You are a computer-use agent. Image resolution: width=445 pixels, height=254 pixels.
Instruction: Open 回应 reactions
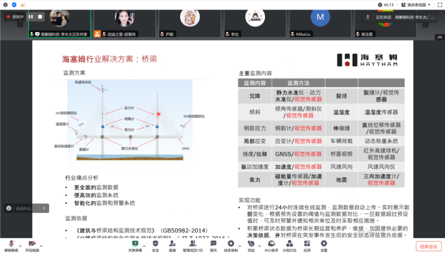tap(251, 246)
